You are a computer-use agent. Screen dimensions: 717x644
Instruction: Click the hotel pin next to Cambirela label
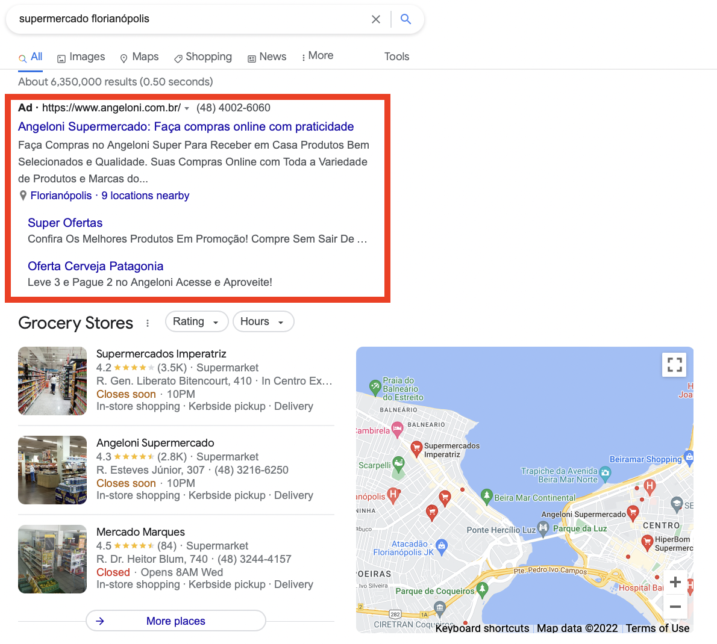[x=397, y=429]
